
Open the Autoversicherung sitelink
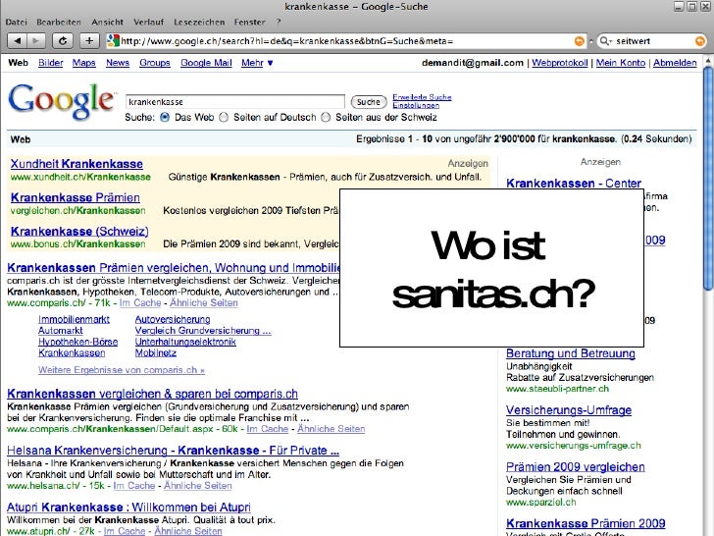(x=173, y=319)
